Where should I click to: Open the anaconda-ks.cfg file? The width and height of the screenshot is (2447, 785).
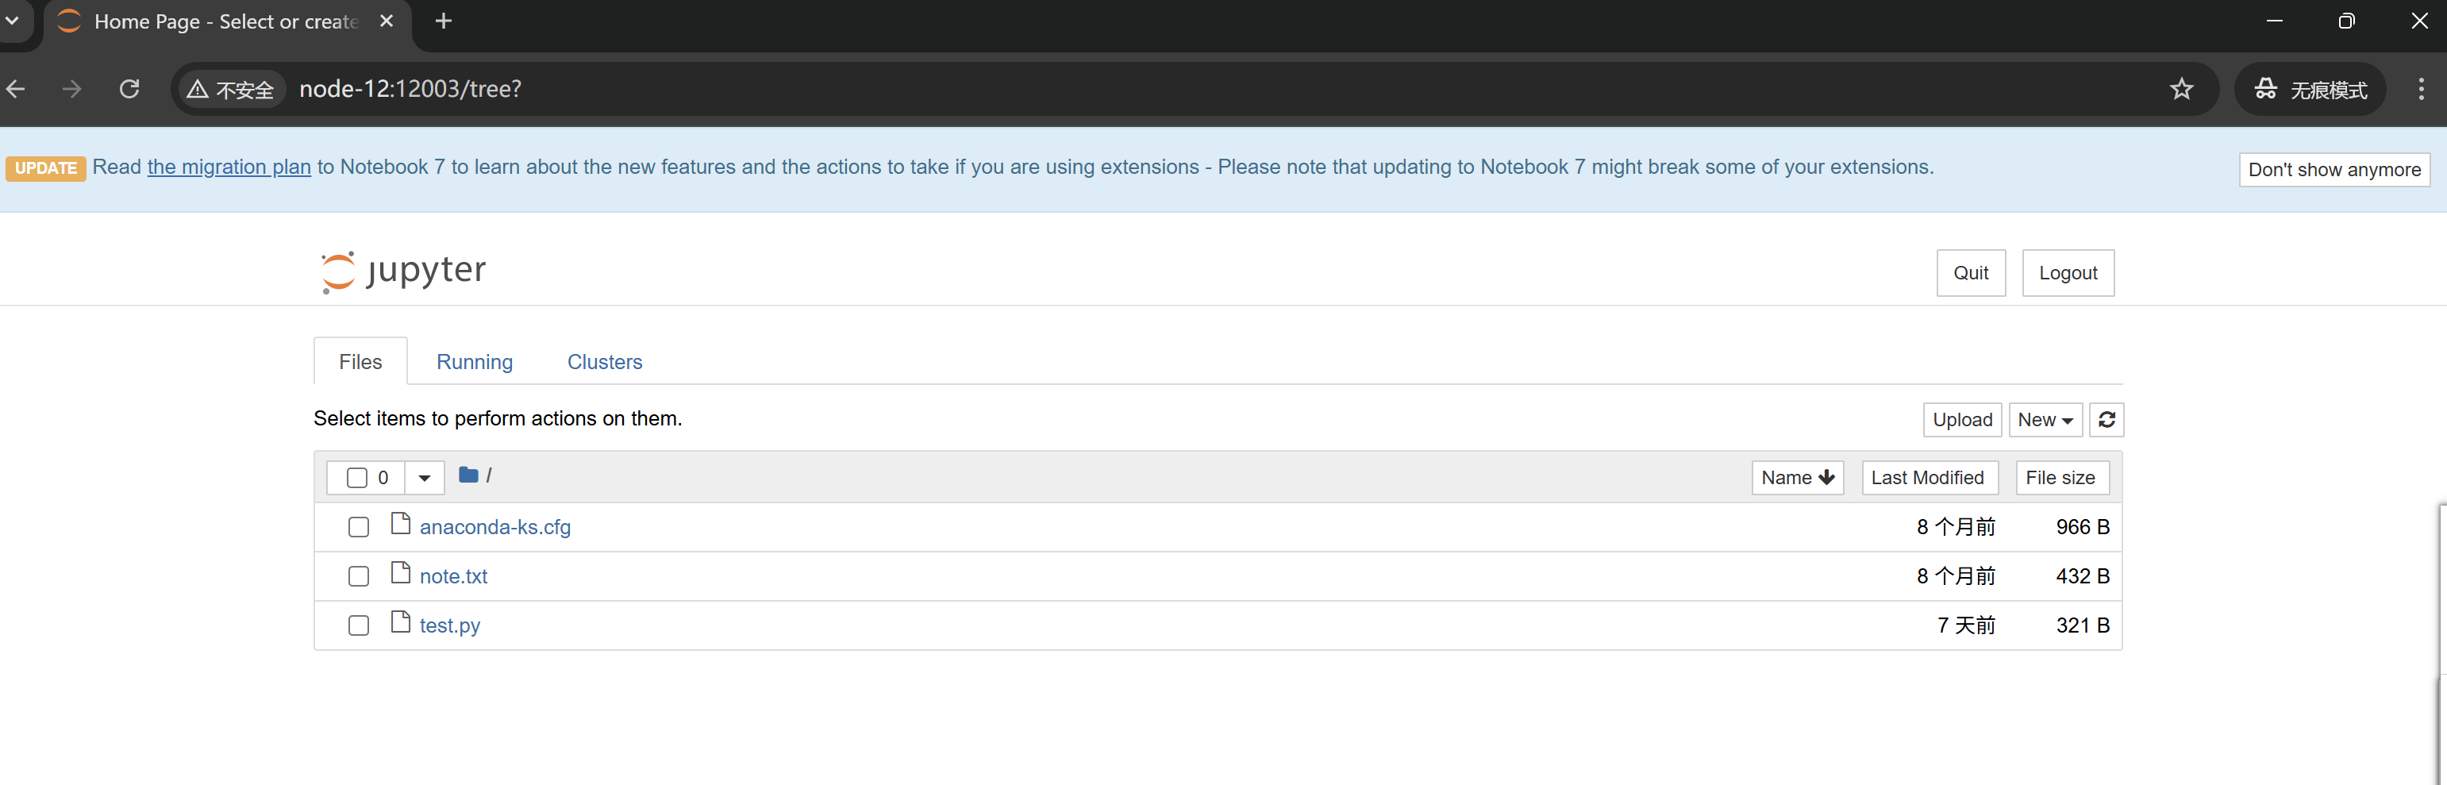pyautogui.click(x=495, y=528)
